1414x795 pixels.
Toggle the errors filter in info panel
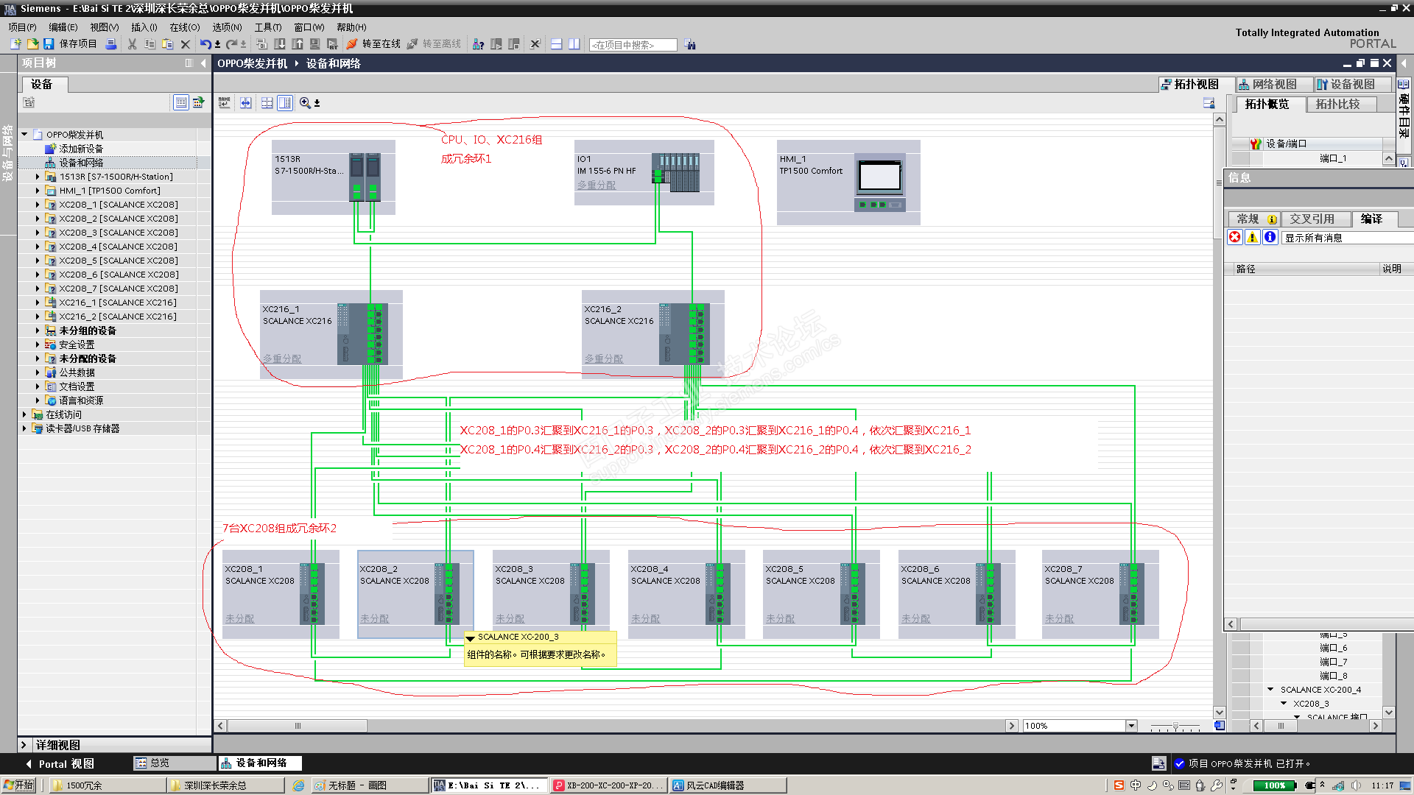(1235, 237)
